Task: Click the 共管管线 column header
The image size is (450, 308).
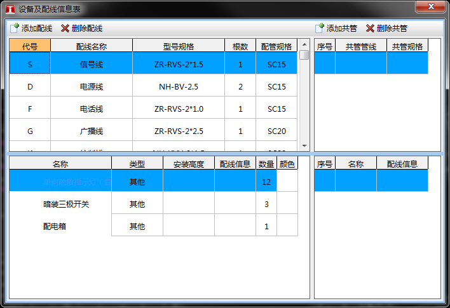Action: [361, 46]
